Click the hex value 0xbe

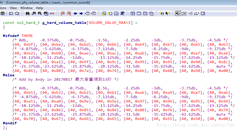tap(56, 45)
